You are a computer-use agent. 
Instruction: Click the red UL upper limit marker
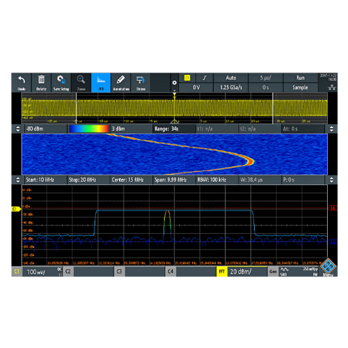coord(333,208)
